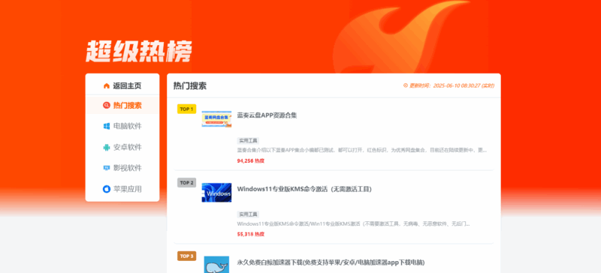The width and height of the screenshot is (601, 273).
Task: Open the Windows11专业版KMS命令激活 title link
Action: pyautogui.click(x=304, y=189)
